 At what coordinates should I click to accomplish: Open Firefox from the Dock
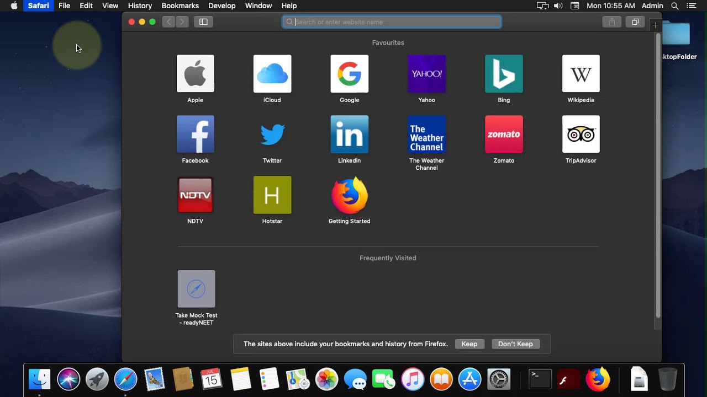598,379
